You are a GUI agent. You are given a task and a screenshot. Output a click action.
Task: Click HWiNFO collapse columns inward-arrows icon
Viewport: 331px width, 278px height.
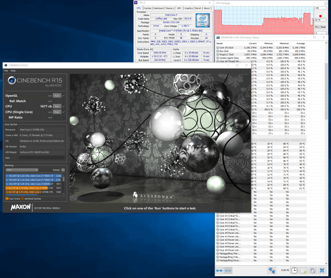pyautogui.click(x=228, y=270)
